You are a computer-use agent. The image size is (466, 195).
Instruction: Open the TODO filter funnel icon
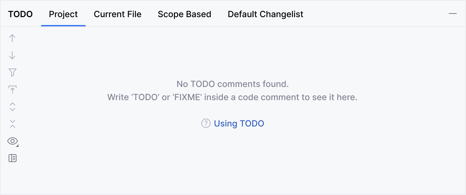point(12,72)
